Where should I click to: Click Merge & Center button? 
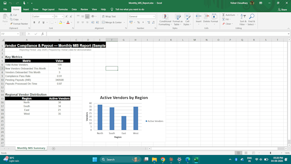(112, 22)
